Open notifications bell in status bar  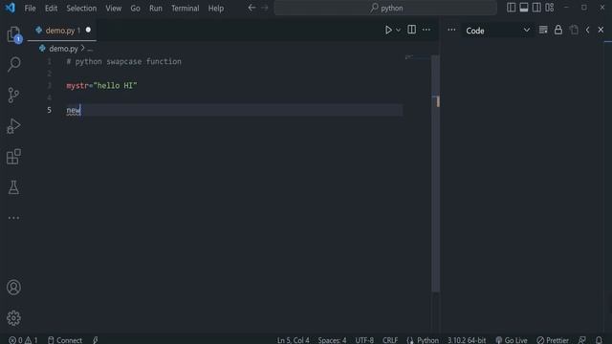coord(599,340)
